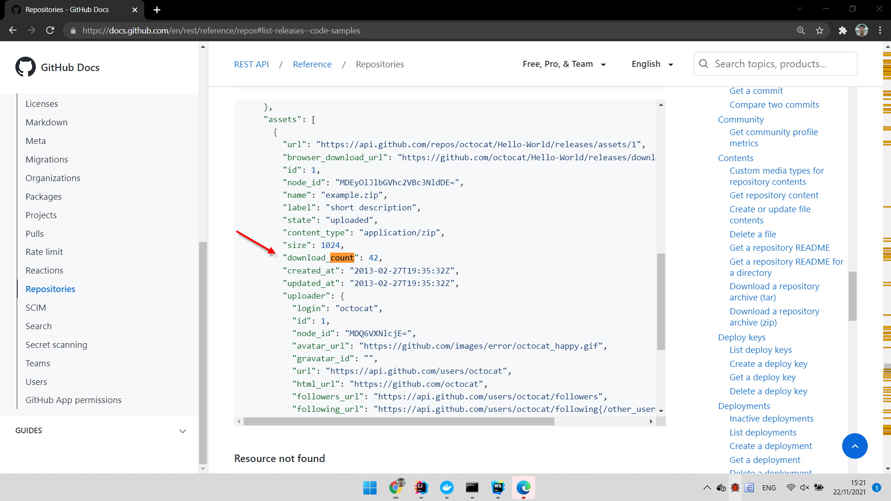
Task: Click the ENG input language indicator
Action: [769, 488]
